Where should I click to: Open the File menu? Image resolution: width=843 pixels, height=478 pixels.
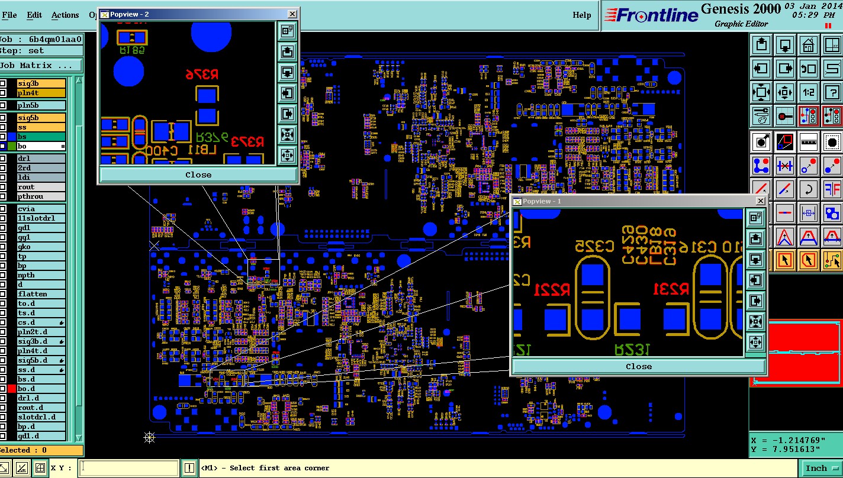[9, 15]
